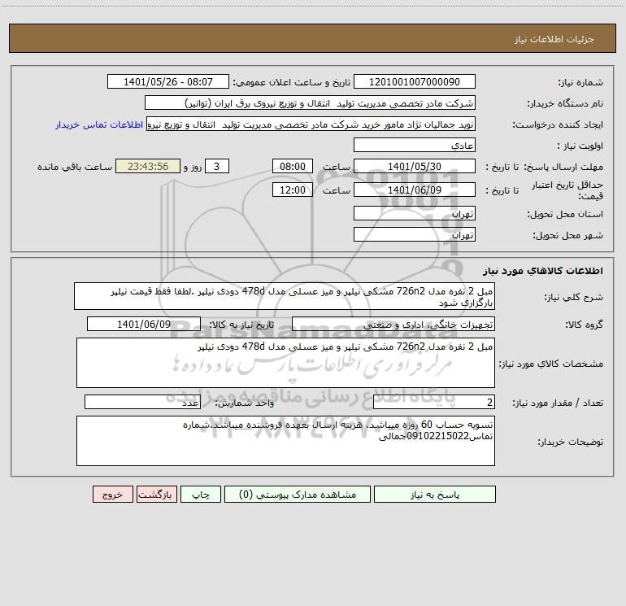Click the گروه کالا field
Screen dimensions: 626x606
click(393, 324)
